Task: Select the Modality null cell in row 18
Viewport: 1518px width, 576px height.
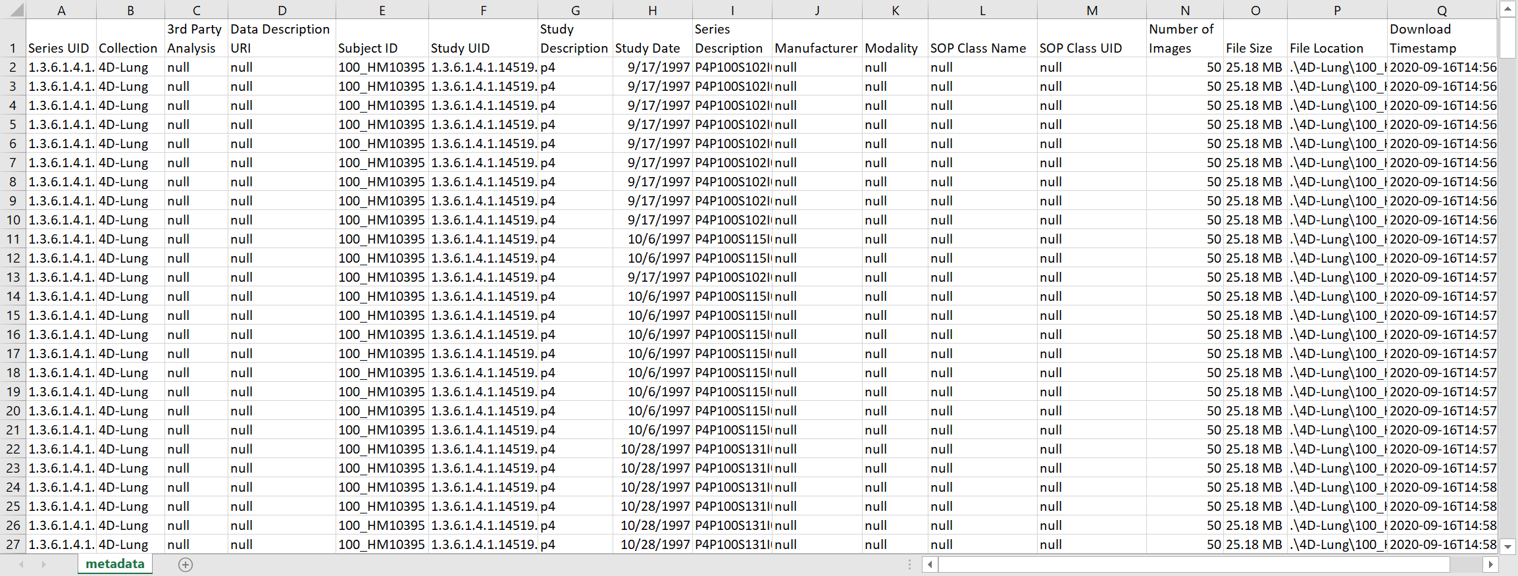Action: tap(895, 373)
